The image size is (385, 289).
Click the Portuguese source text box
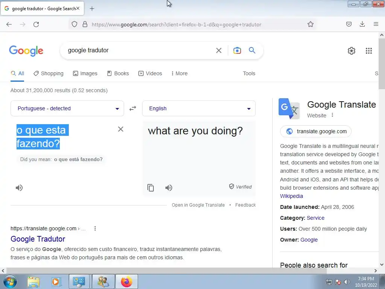(64, 137)
